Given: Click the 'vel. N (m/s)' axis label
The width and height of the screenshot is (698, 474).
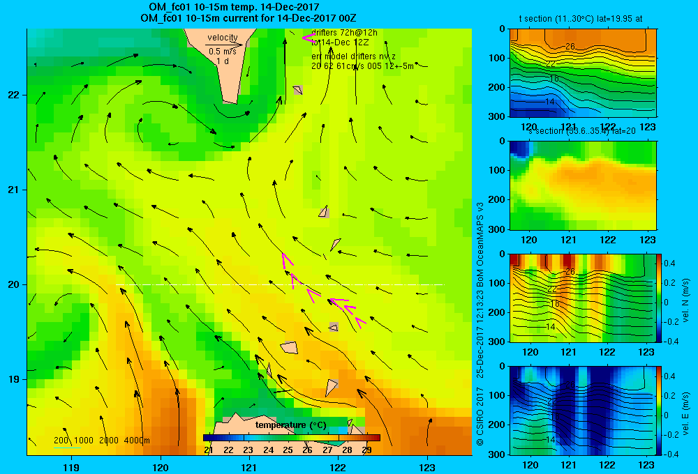Looking at the screenshot, I should coord(685,300).
